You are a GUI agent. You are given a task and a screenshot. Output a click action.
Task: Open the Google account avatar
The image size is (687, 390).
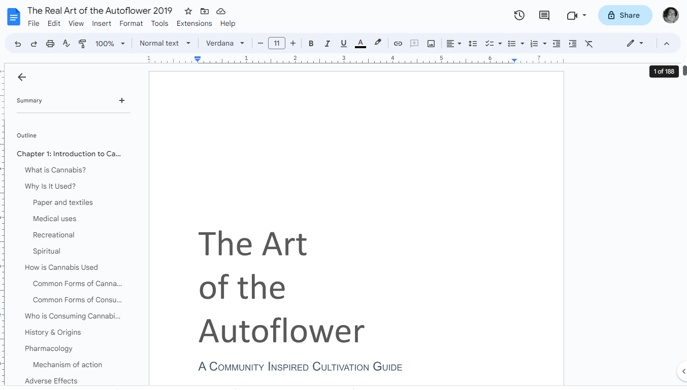point(671,15)
